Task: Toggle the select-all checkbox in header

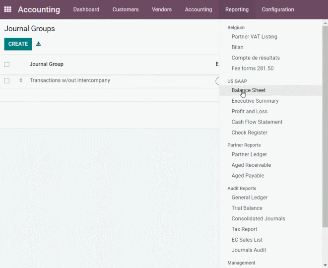Action: pos(6,65)
